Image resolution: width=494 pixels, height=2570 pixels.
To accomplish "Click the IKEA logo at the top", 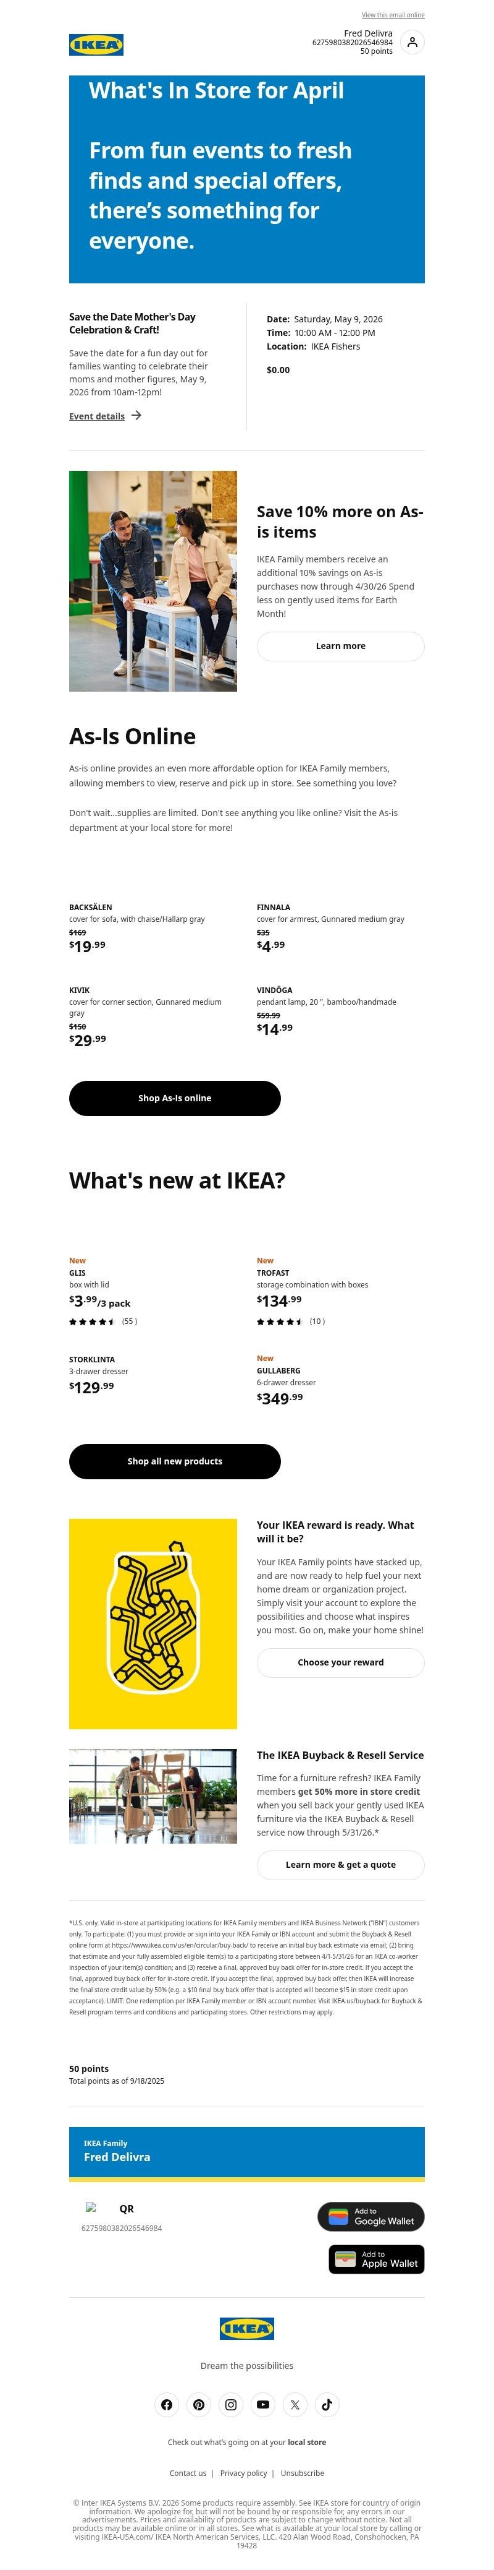I will (96, 44).
